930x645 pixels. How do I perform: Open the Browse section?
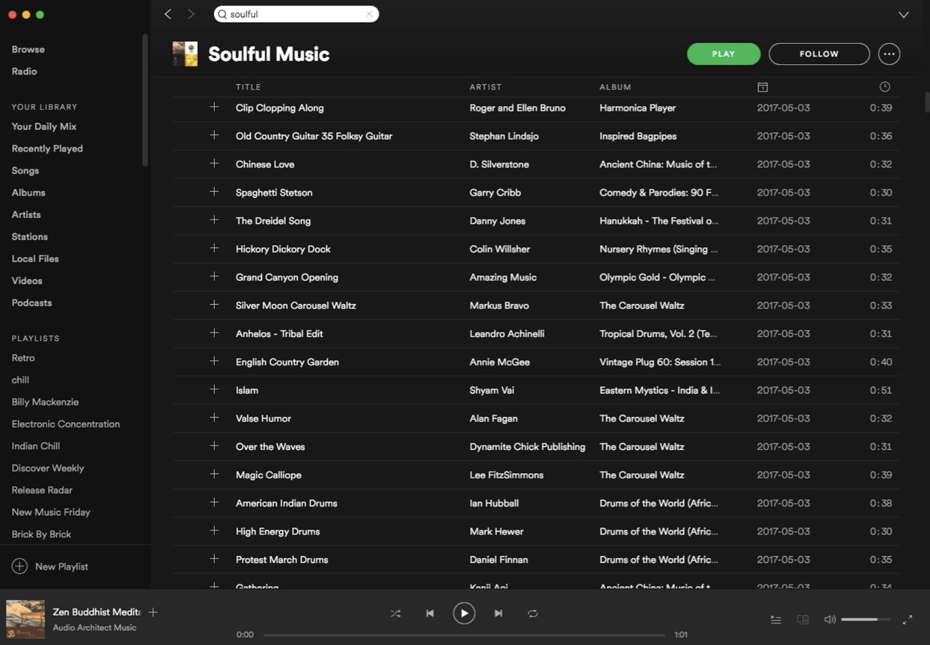pyautogui.click(x=28, y=49)
